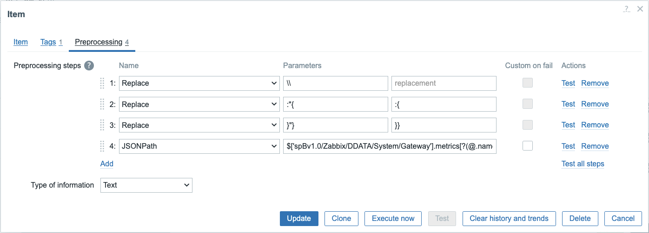Expand the Type of information dropdown
649x233 pixels.
click(x=146, y=185)
